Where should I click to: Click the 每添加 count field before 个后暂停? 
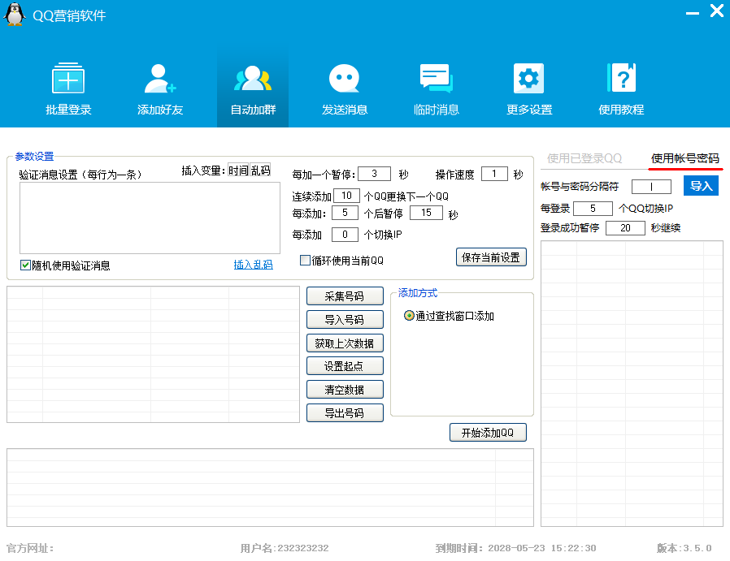[x=345, y=213]
